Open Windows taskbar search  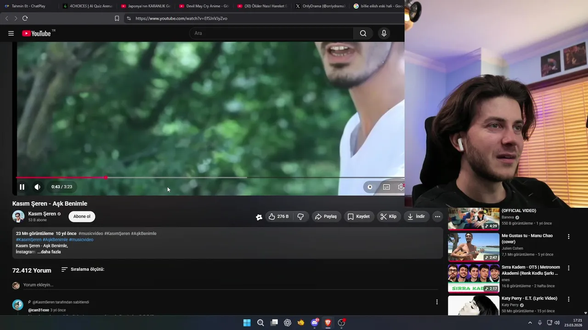tap(260, 323)
